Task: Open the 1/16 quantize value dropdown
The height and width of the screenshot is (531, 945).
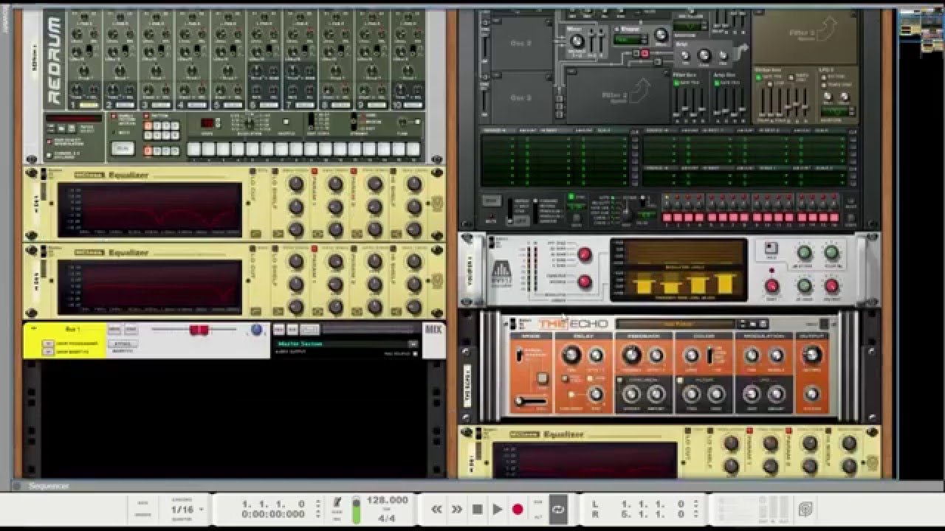Action: 187,509
